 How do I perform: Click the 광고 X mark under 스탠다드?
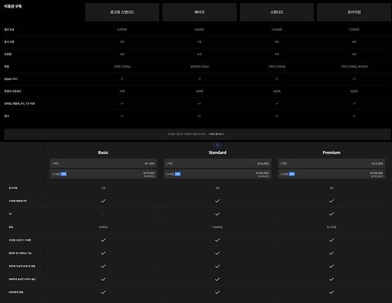(277, 116)
